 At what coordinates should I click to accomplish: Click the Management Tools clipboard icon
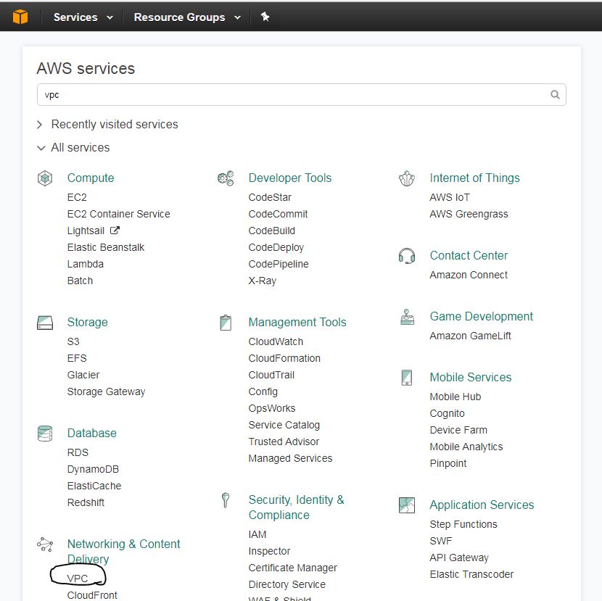coord(226,323)
